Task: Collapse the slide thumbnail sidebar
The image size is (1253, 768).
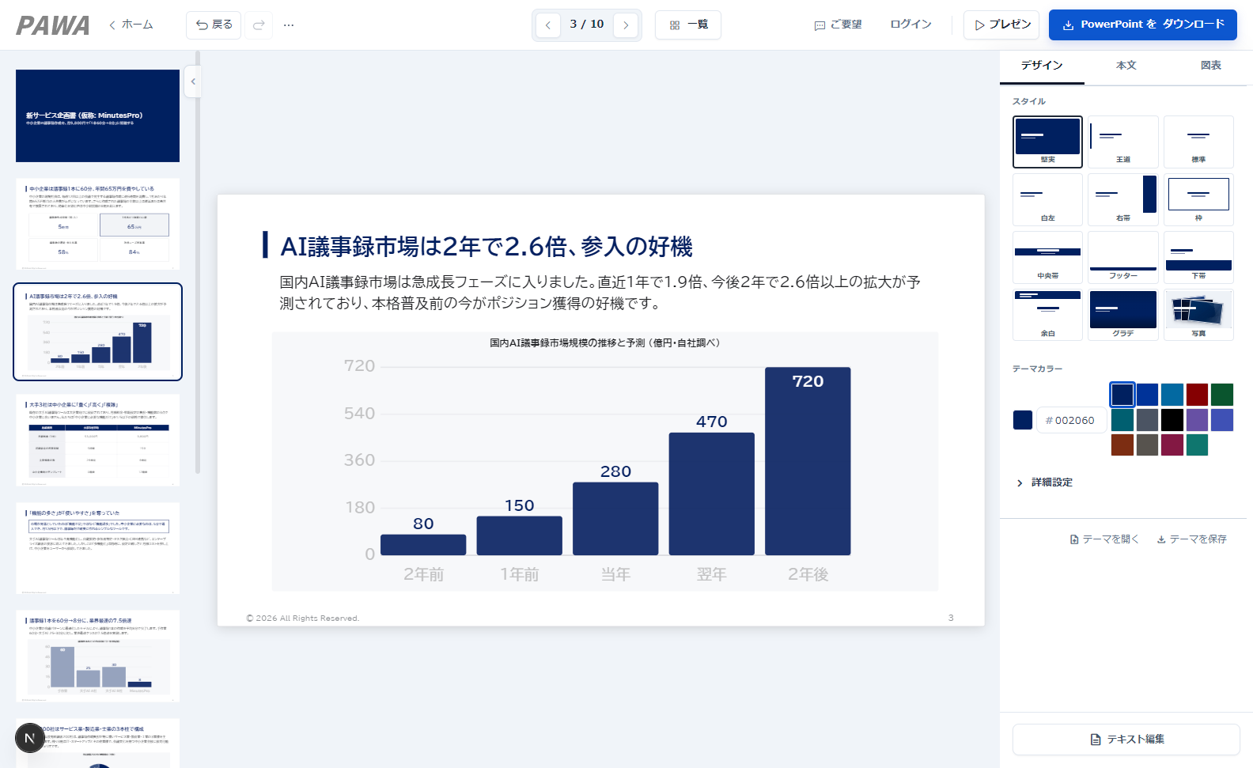Action: tap(192, 81)
